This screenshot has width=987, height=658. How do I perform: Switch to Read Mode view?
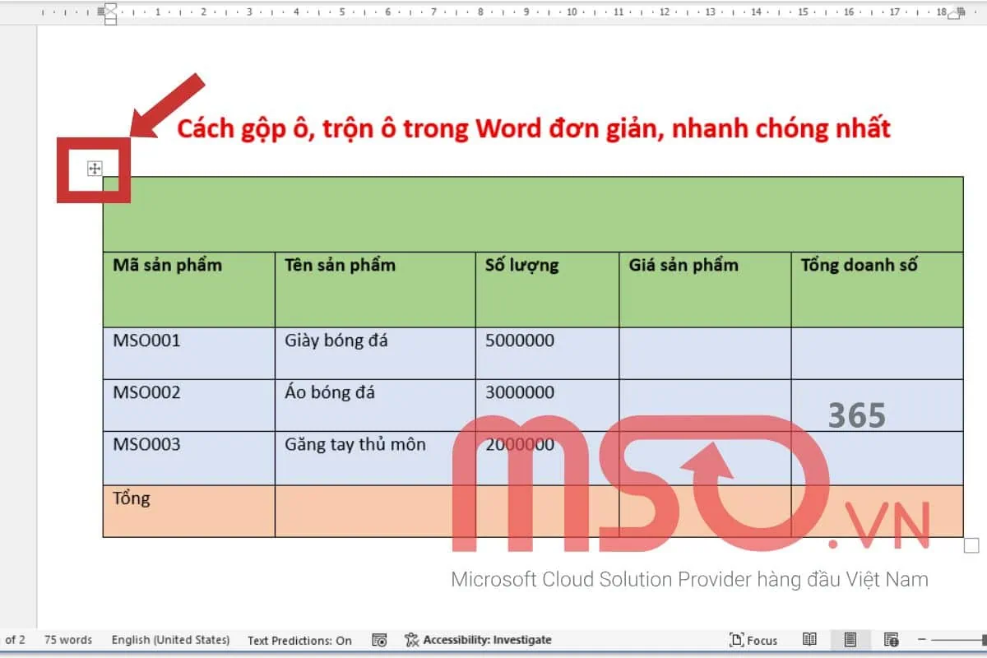pyautogui.click(x=809, y=639)
